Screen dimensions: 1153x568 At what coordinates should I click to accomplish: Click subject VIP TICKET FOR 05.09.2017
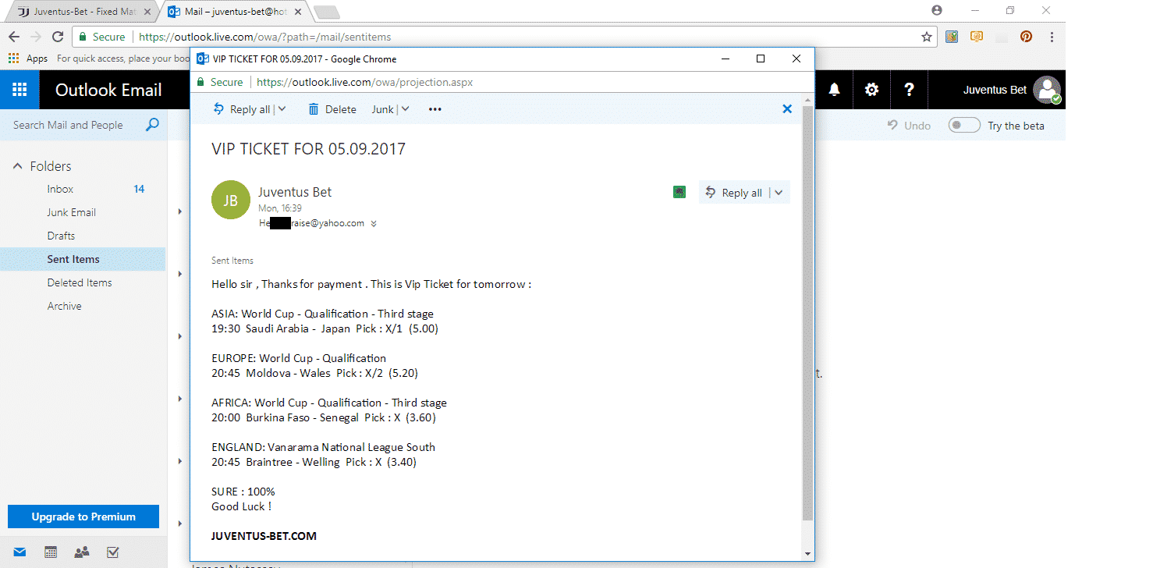click(308, 149)
